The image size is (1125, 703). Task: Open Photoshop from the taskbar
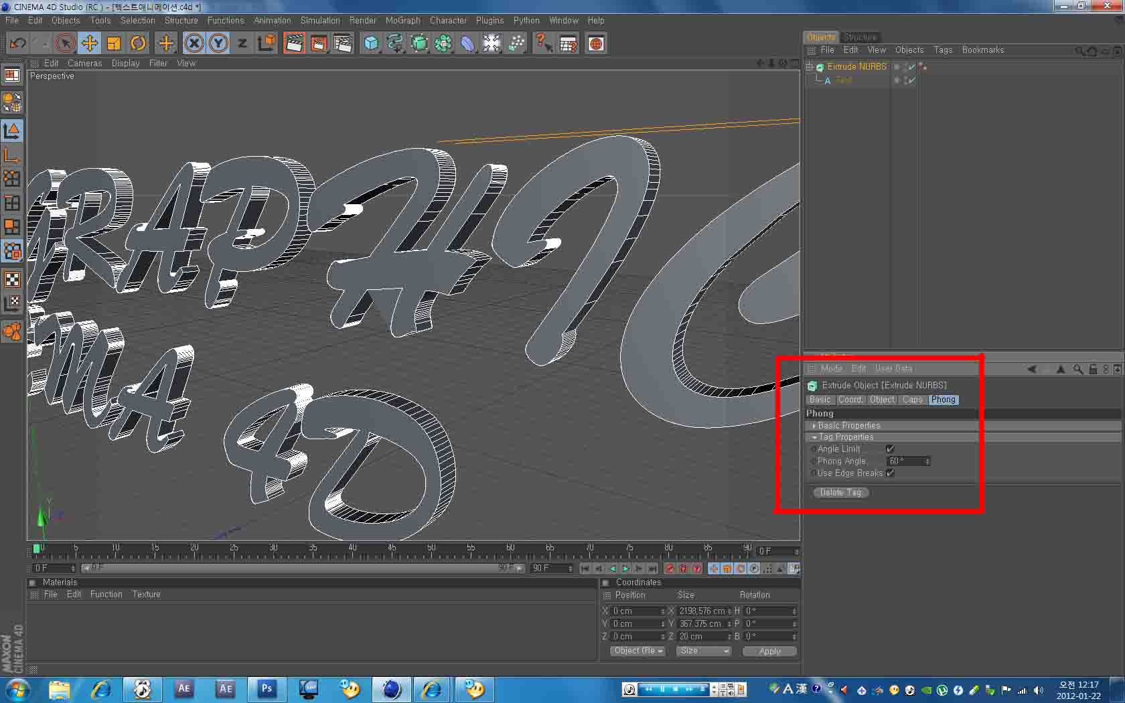[267, 689]
